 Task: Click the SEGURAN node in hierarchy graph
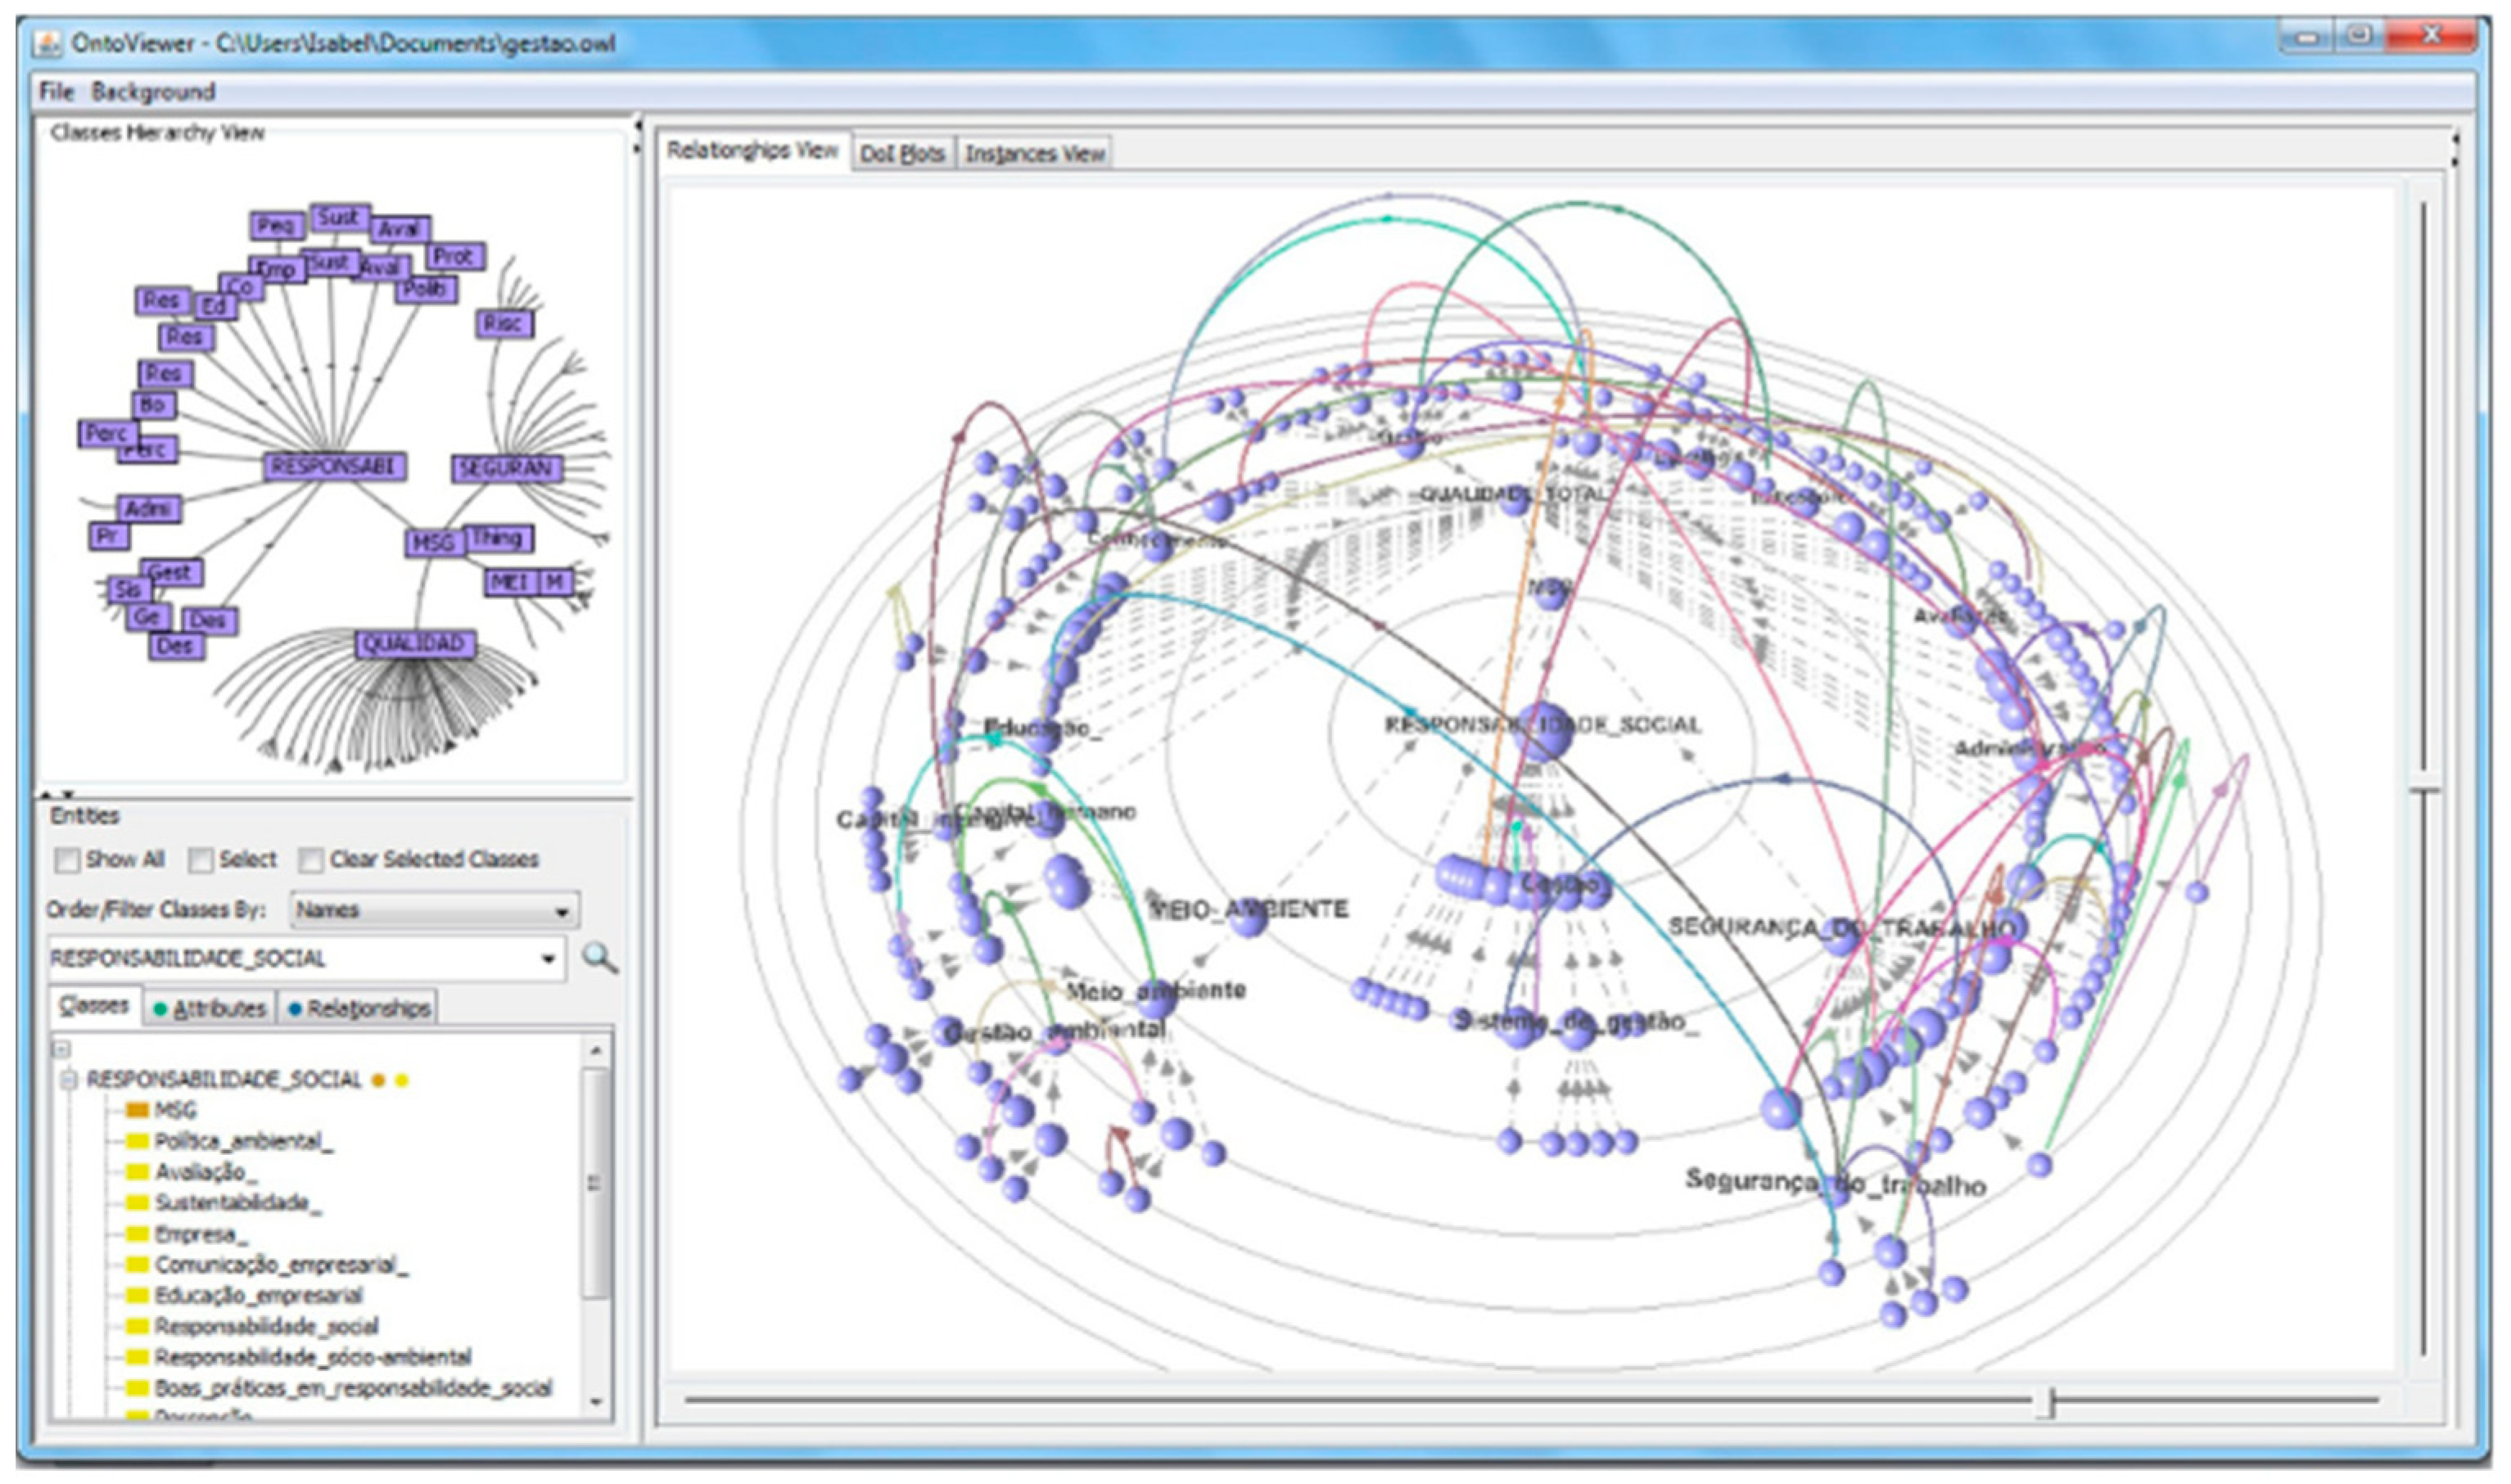point(506,468)
